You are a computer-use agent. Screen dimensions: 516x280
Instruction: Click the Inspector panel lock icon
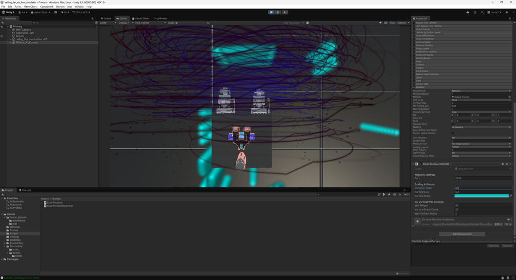tap(510, 19)
